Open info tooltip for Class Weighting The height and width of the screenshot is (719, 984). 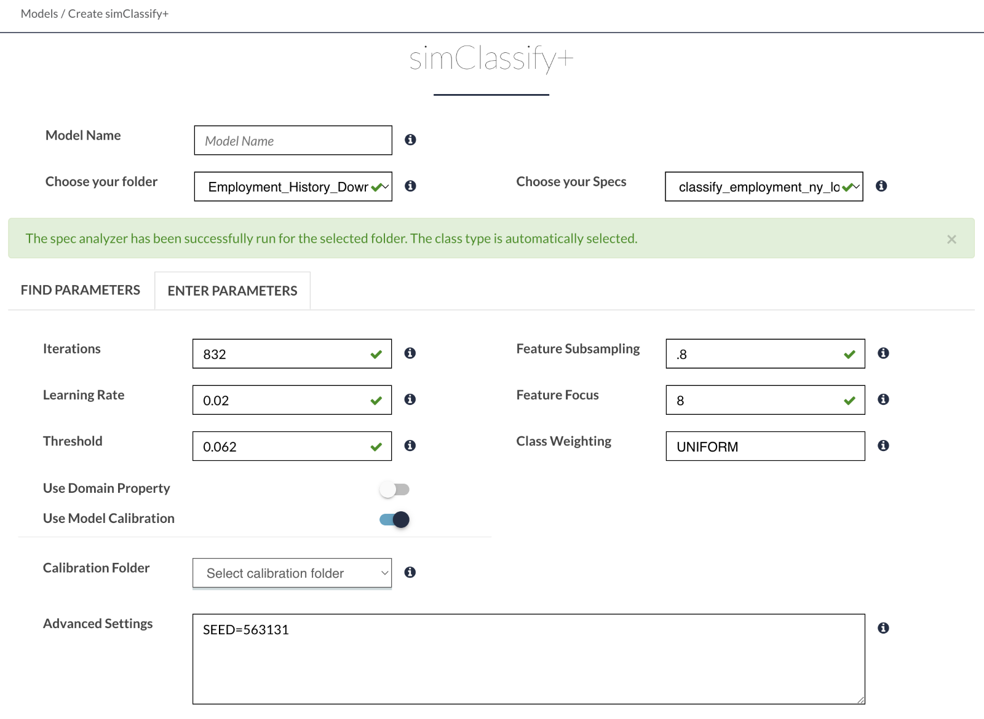pos(883,446)
